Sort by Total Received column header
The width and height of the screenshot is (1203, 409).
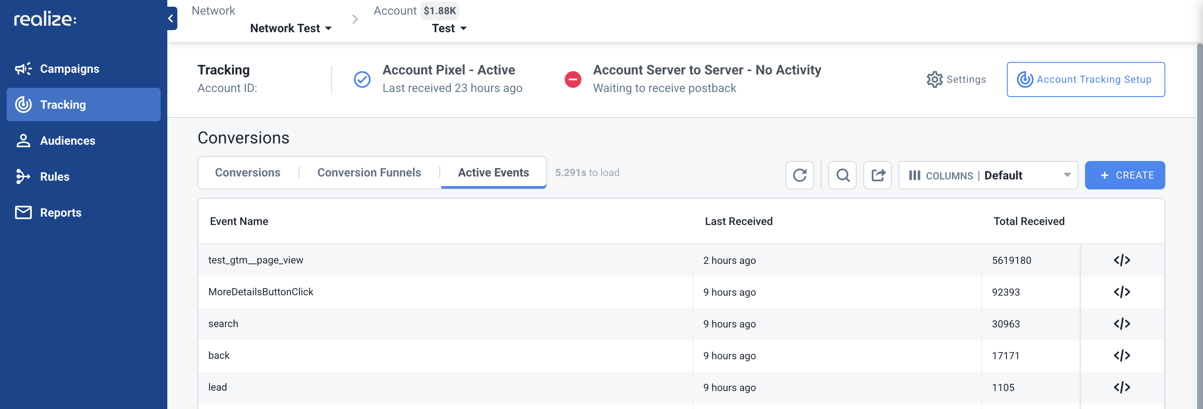point(1029,221)
